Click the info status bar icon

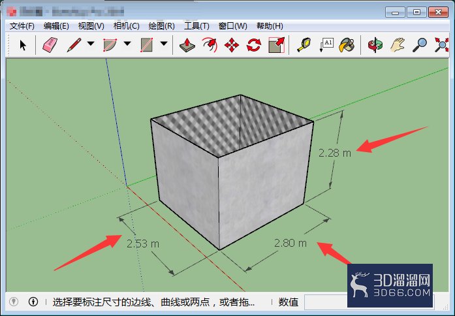[x=33, y=302]
